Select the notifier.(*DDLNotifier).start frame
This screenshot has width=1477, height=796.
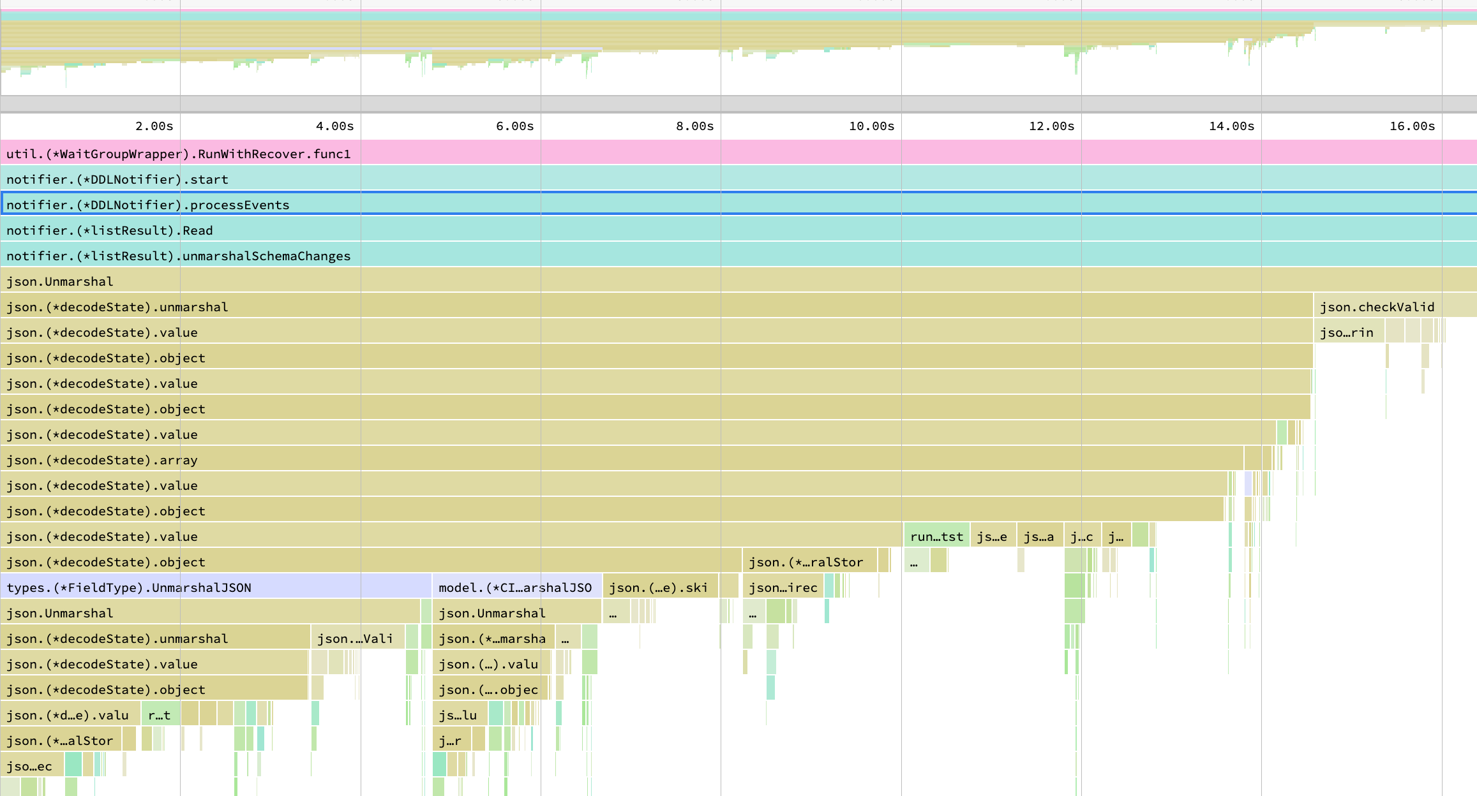[117, 179]
